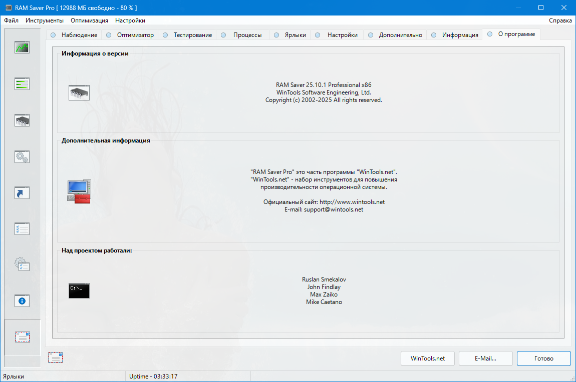The height and width of the screenshot is (382, 576).
Task: Switch to the Тестирование tab
Action: (x=188, y=35)
